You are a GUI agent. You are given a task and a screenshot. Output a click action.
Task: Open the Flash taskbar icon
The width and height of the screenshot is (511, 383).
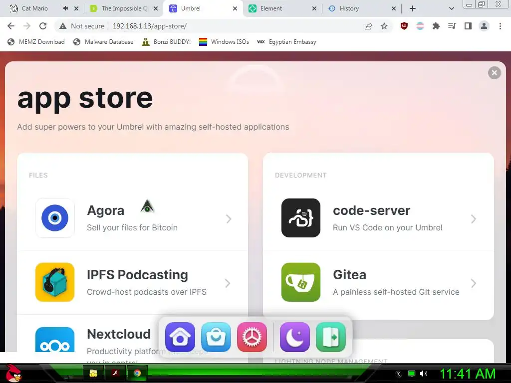click(x=115, y=373)
